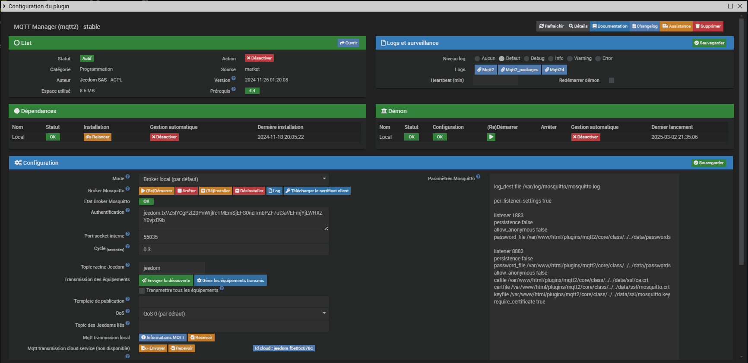Open the Mode dropdown
Image resolution: width=748 pixels, height=363 pixels.
click(x=234, y=179)
